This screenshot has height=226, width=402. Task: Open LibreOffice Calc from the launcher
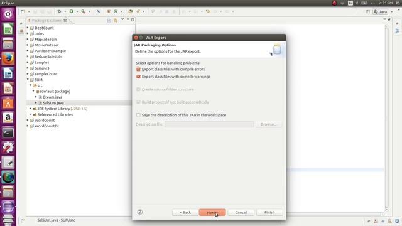[x=8, y=29]
